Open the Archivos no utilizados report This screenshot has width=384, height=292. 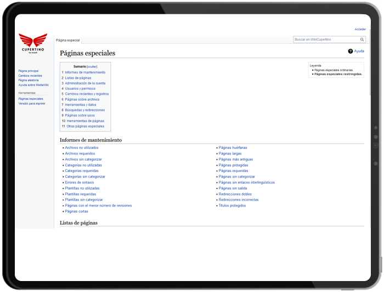point(82,147)
